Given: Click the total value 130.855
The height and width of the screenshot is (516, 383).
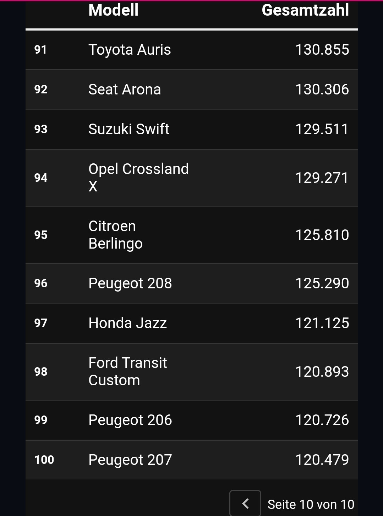Looking at the screenshot, I should click(322, 50).
